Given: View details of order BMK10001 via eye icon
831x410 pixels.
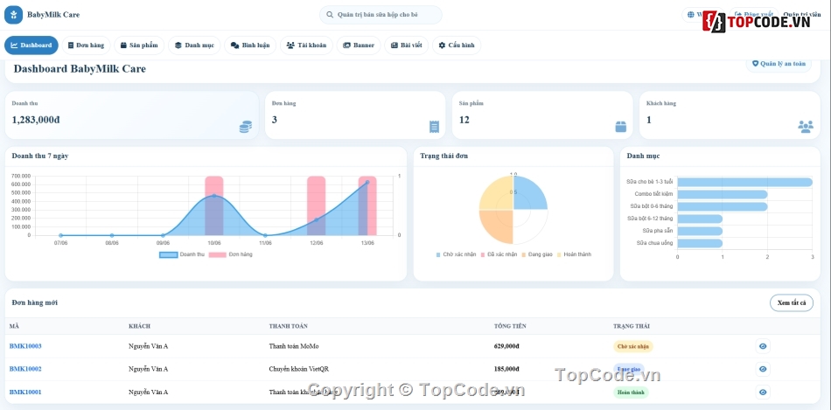Looking at the screenshot, I should point(763,392).
